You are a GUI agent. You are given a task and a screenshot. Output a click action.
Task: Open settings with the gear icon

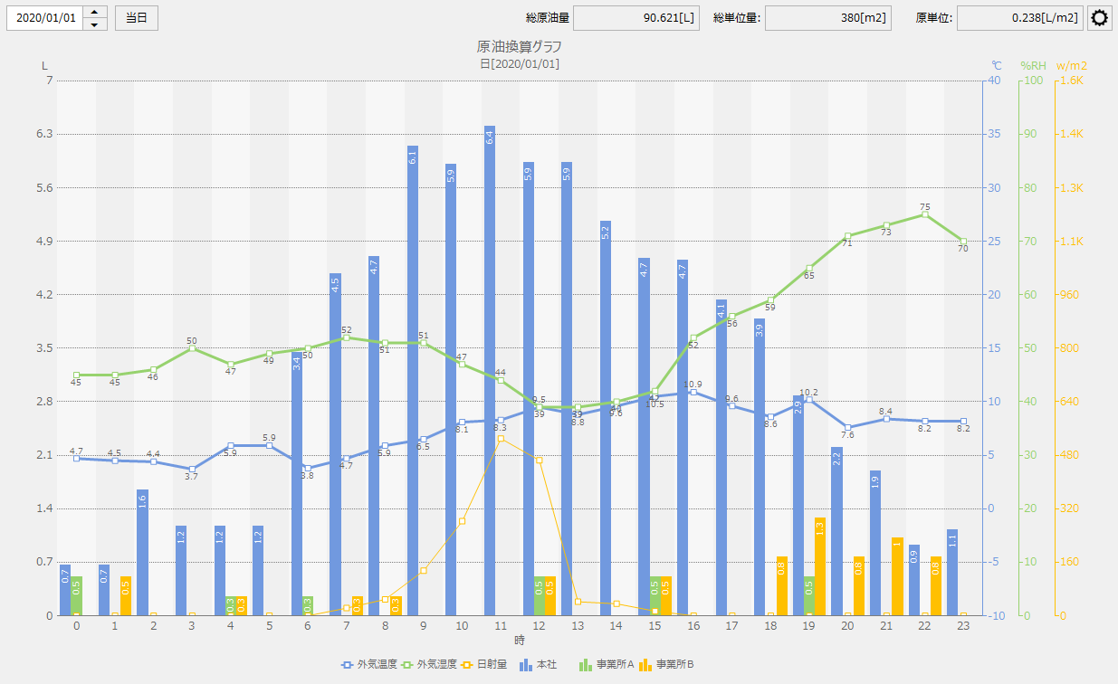(x=1099, y=18)
